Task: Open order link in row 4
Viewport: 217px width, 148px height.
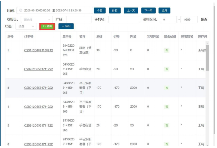Action: pyautogui.click(x=39, y=107)
